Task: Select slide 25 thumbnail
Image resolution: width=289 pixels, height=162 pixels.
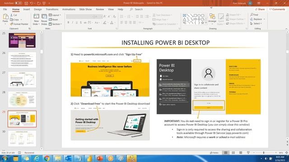Action: pyautogui.click(x=22, y=40)
